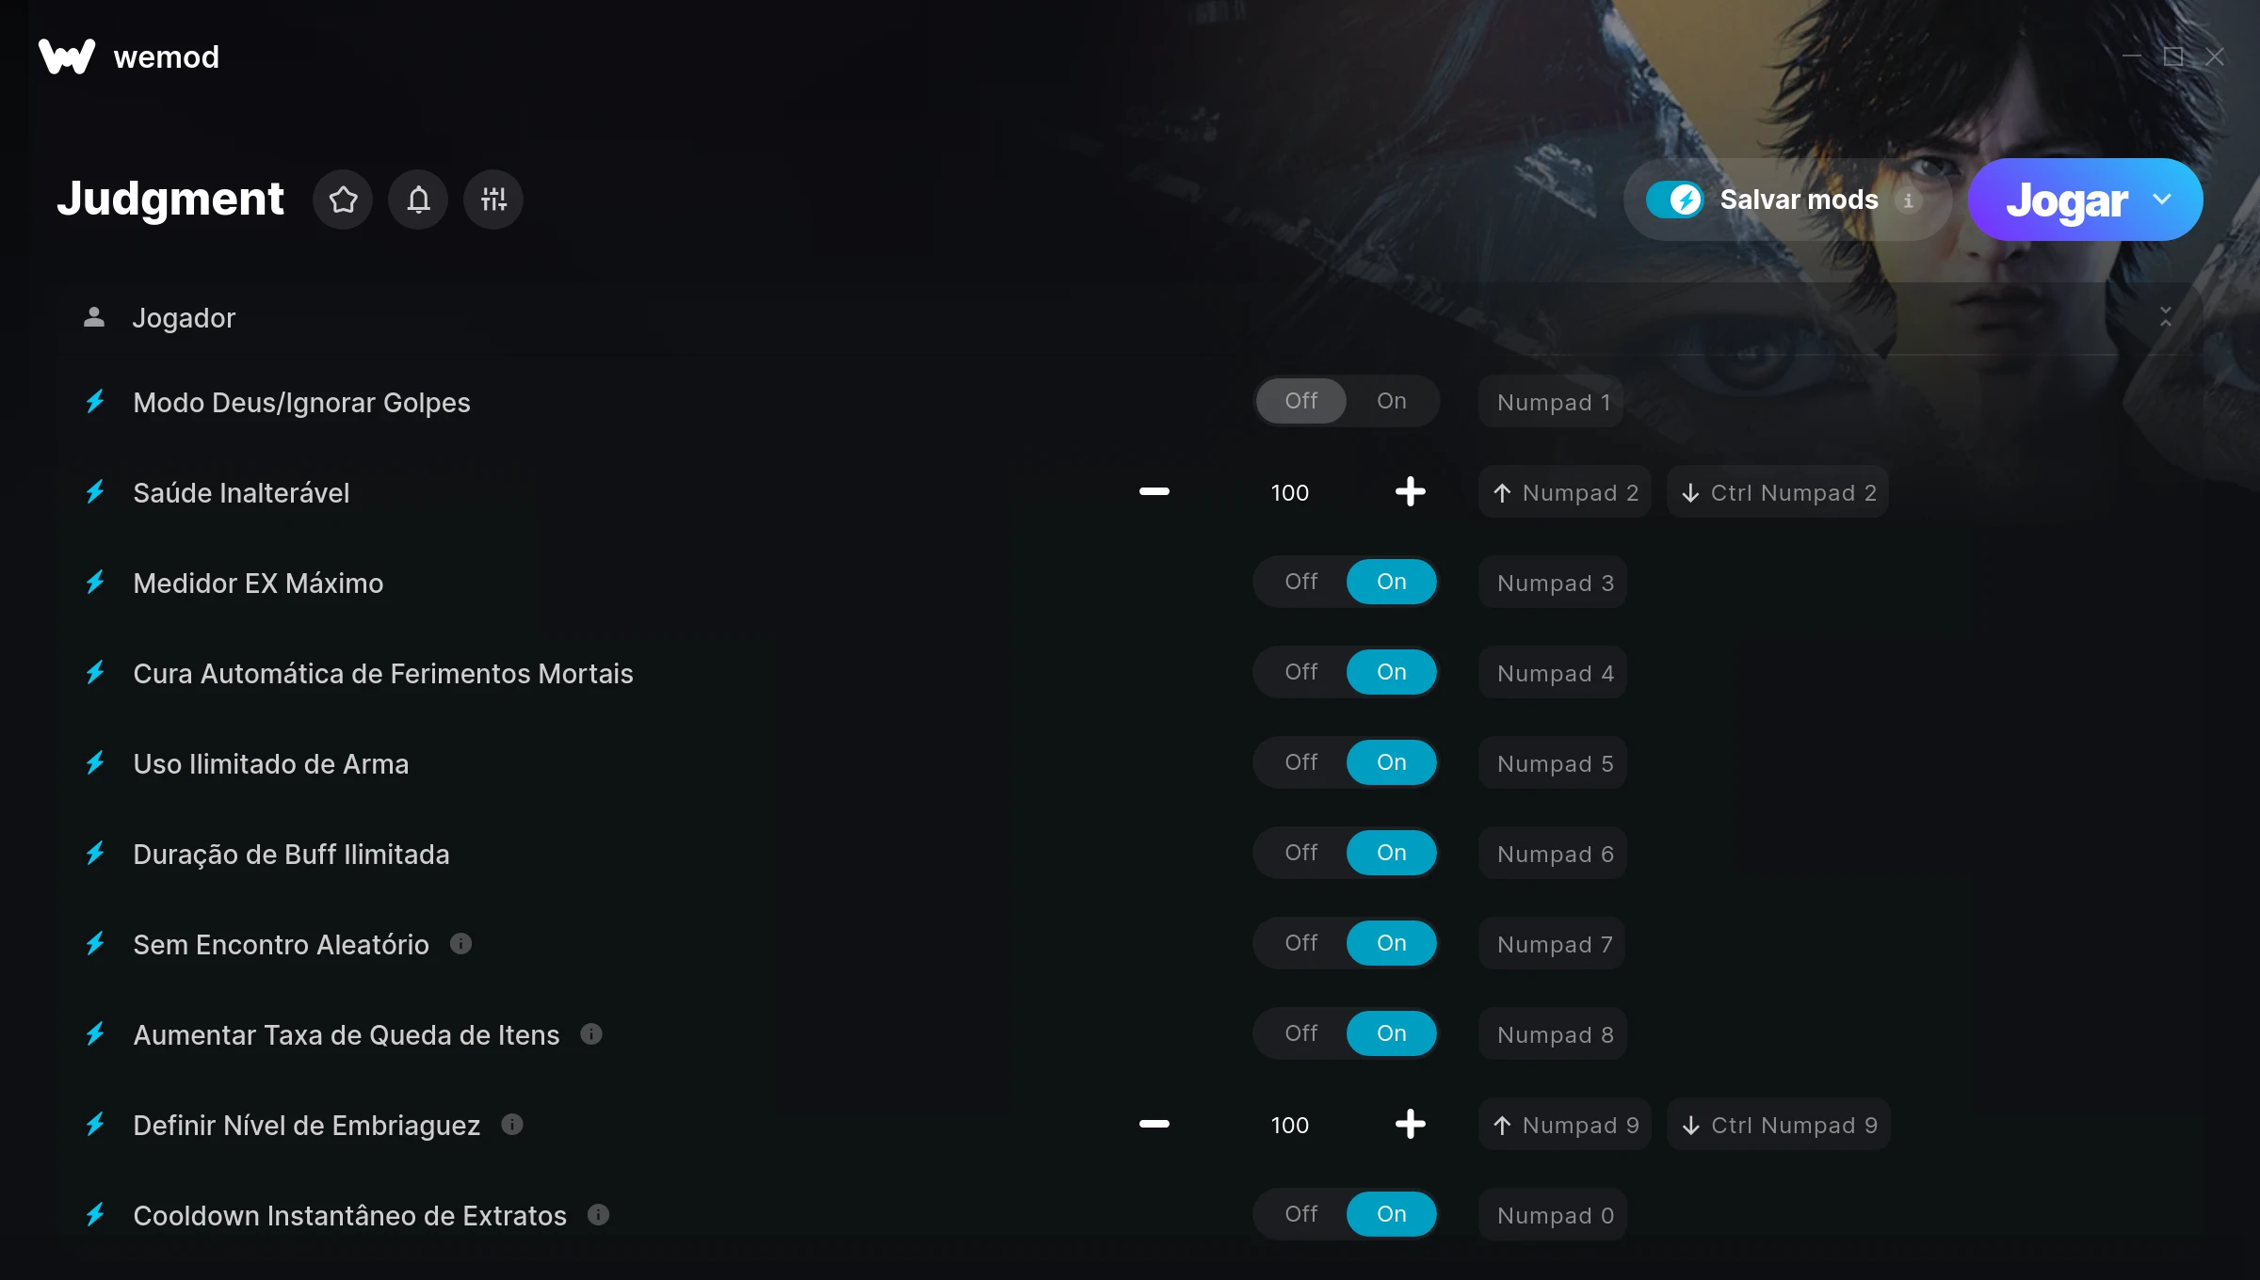Open info icon next to Definir Nível de Embriaguez
This screenshot has height=1280, width=2260.
click(x=512, y=1124)
